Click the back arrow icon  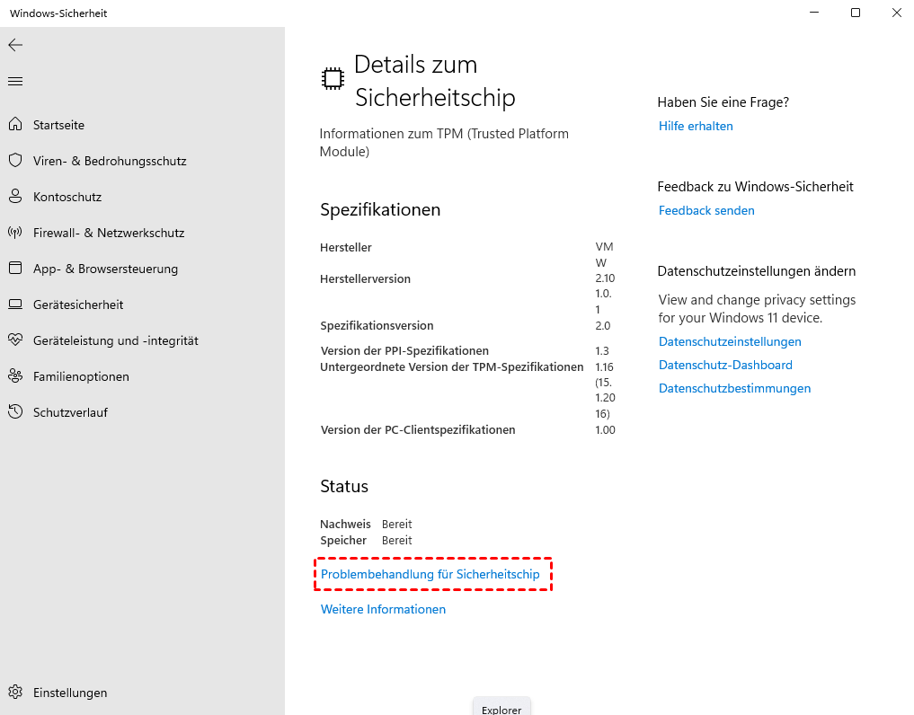[15, 45]
